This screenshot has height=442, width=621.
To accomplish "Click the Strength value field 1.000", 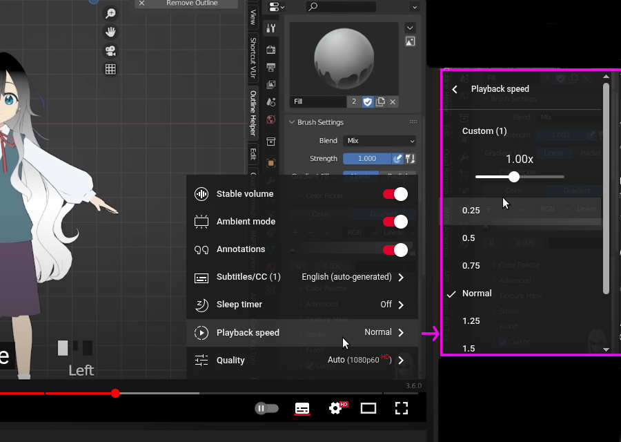I will pyautogui.click(x=367, y=159).
